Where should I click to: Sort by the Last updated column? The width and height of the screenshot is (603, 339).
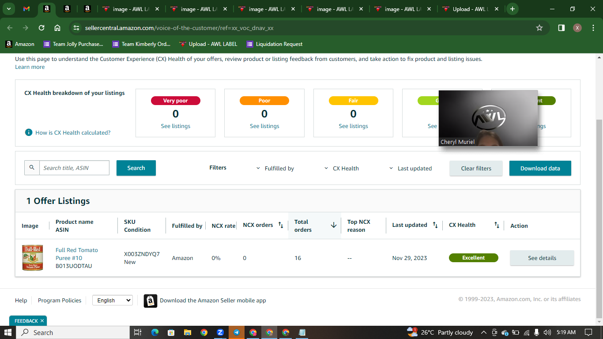click(435, 225)
